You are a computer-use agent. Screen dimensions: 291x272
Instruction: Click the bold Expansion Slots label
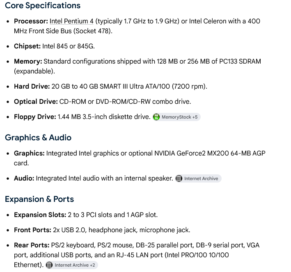pos(40,215)
